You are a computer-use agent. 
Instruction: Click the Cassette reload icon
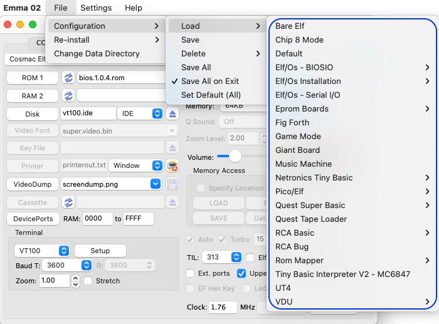click(x=68, y=202)
